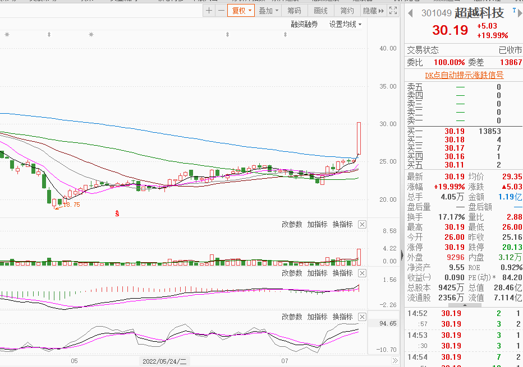Screen dimensions: 523x367
Task: Click the 2022/05/24 date label
Action: click(164, 361)
